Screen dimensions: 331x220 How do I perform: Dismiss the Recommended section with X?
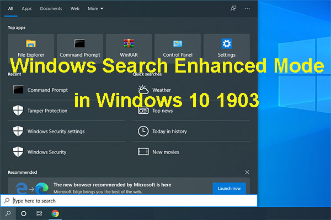pyautogui.click(x=247, y=172)
